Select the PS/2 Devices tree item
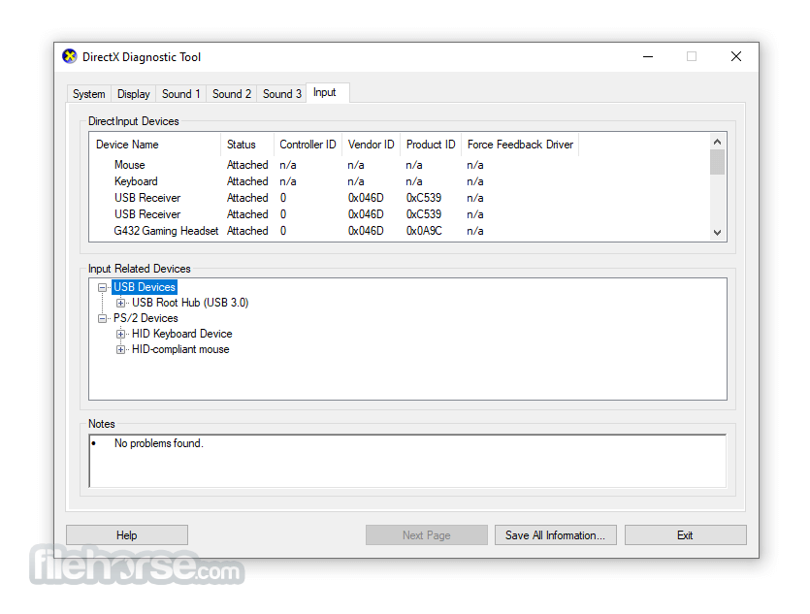Viewport: 810px width, 614px height. 146,318
